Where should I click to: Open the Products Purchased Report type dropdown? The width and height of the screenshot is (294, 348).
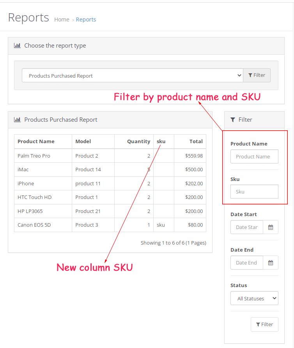(132, 76)
